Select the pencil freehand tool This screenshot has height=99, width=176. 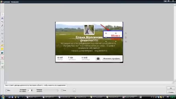point(2,26)
